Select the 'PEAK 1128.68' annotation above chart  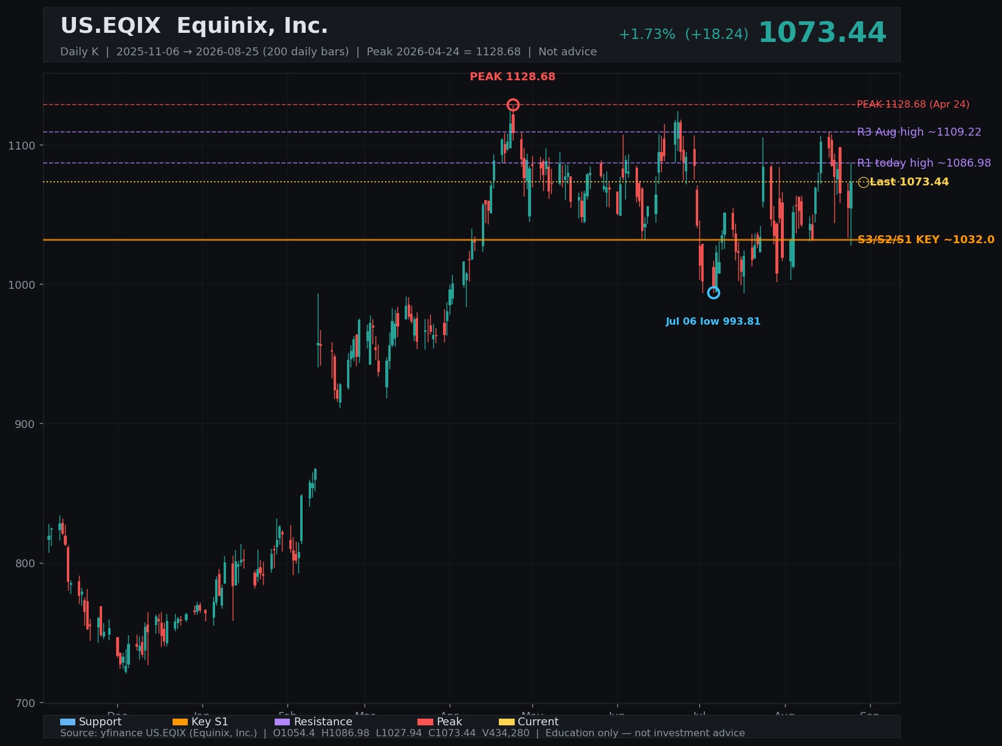click(512, 77)
